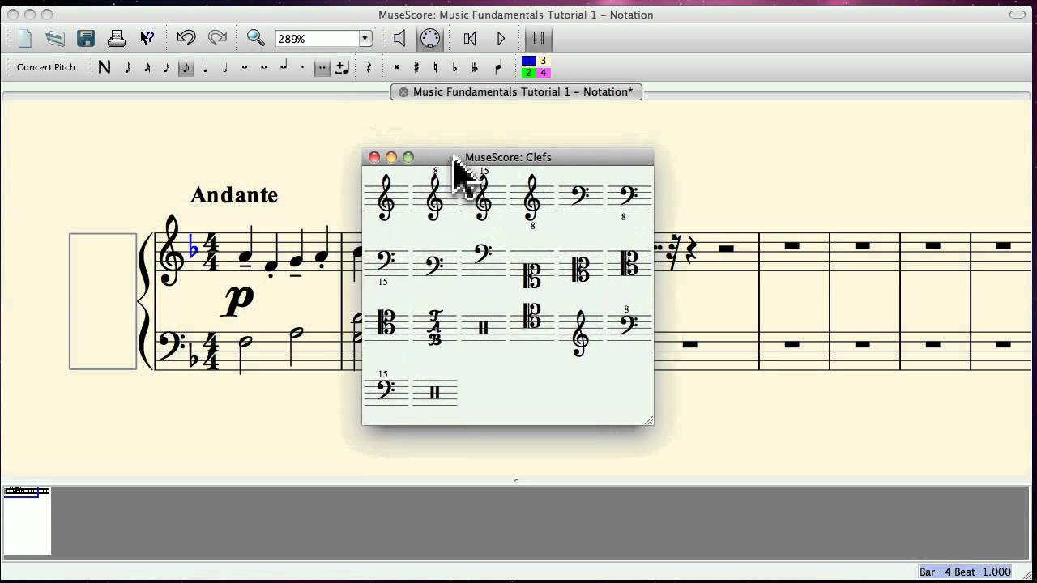This screenshot has width=1037, height=583.
Task: Close the Notation tab with its x icon
Action: click(403, 91)
